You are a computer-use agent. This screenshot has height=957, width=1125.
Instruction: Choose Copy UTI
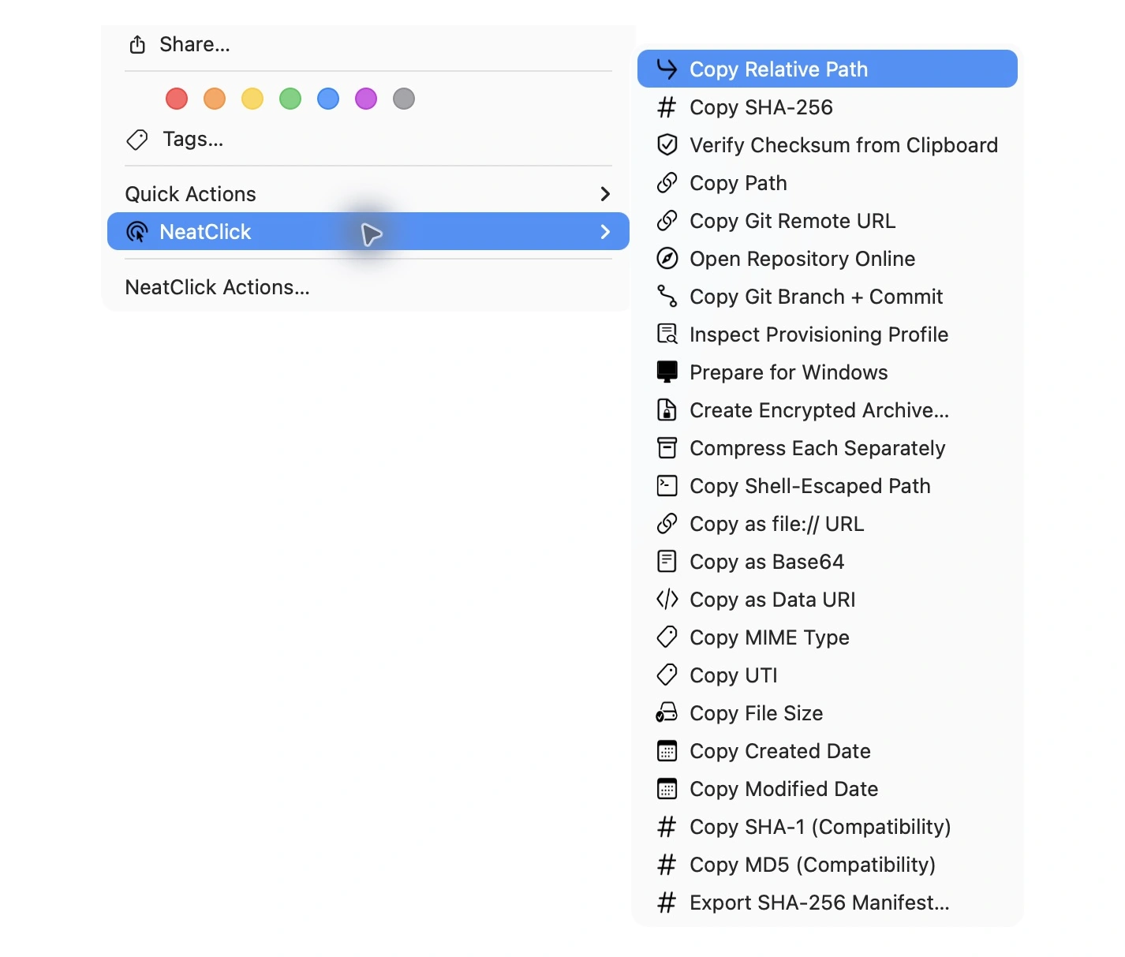[x=828, y=675]
